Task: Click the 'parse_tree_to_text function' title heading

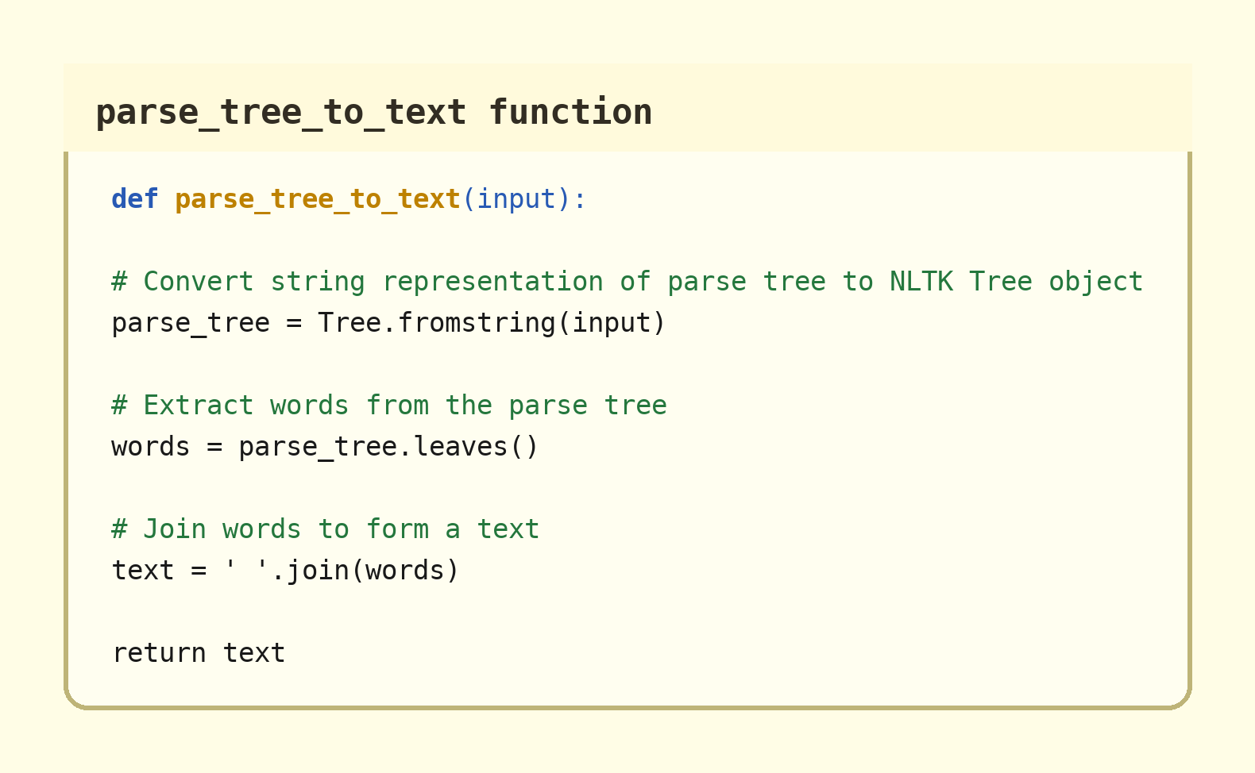Action: [x=373, y=112]
